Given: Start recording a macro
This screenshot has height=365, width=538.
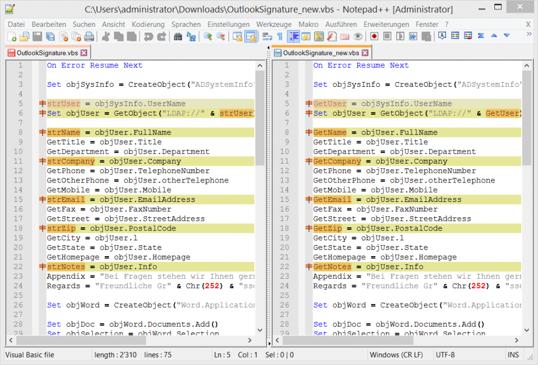Looking at the screenshot, I should coord(375,36).
